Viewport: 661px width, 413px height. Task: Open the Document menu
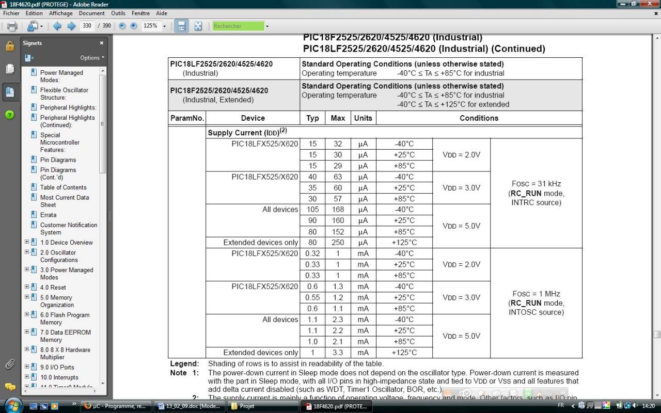[x=92, y=13]
